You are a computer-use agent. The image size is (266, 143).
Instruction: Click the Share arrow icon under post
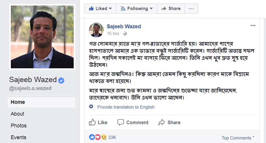click(x=162, y=122)
